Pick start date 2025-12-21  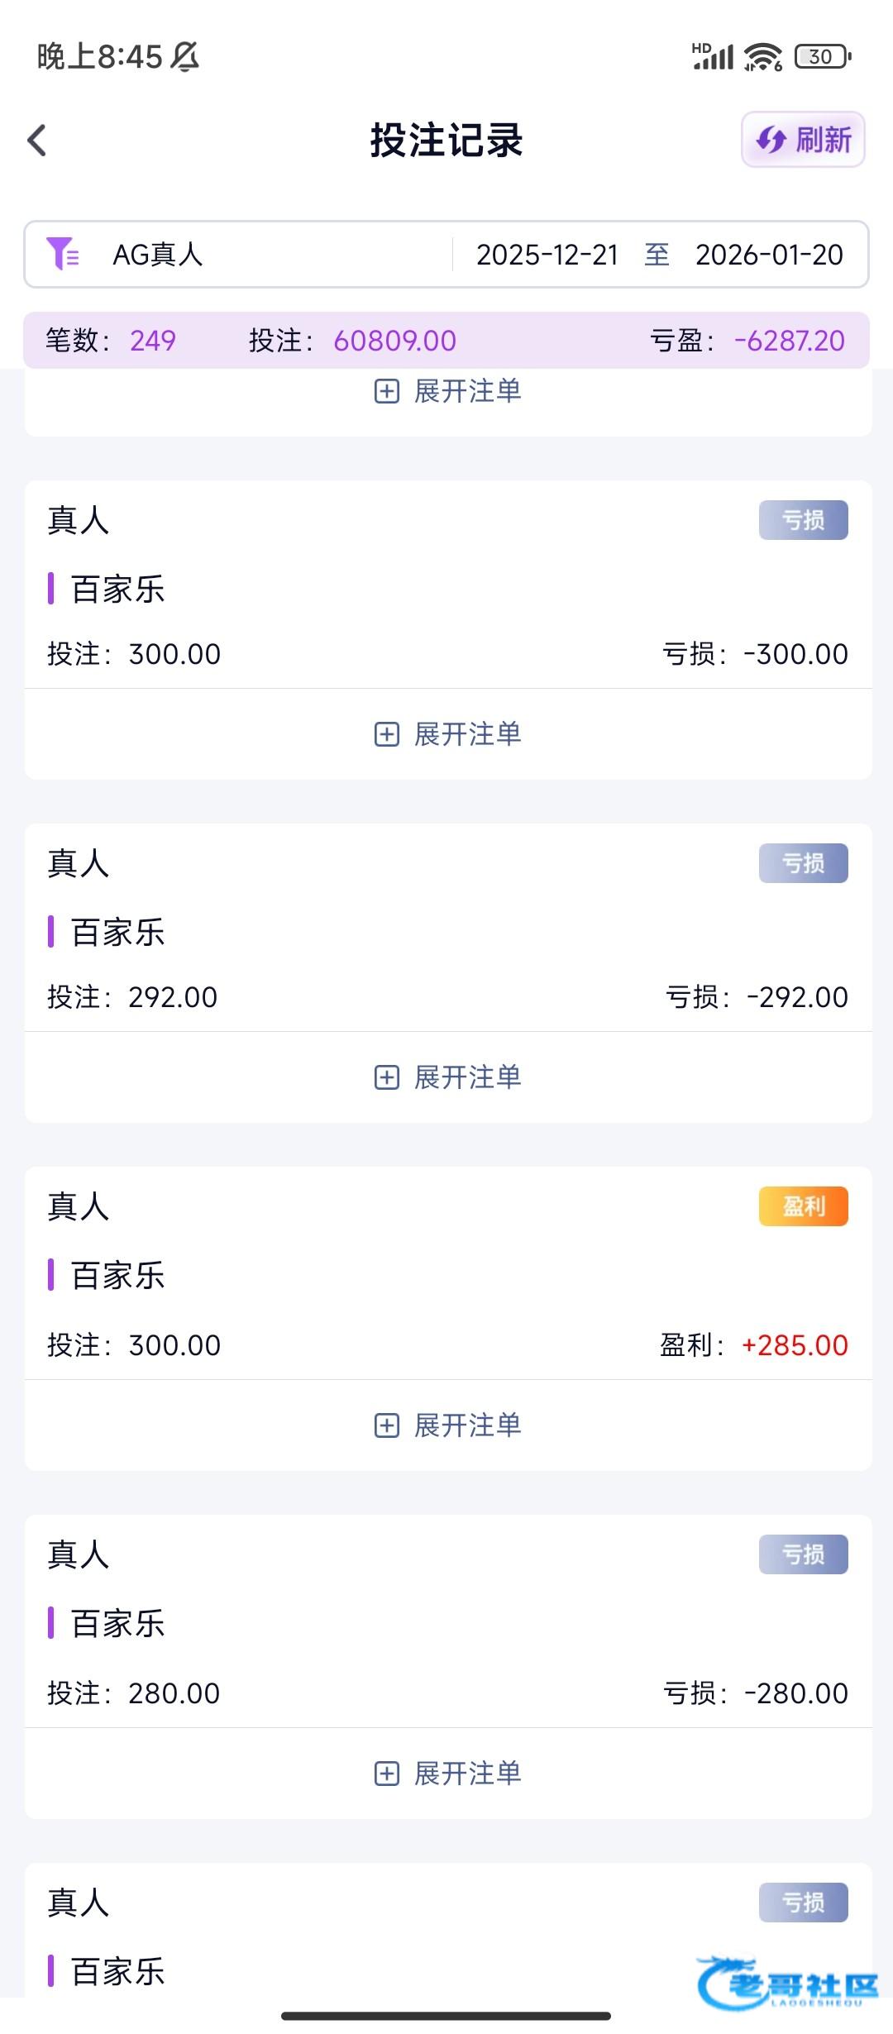(547, 255)
